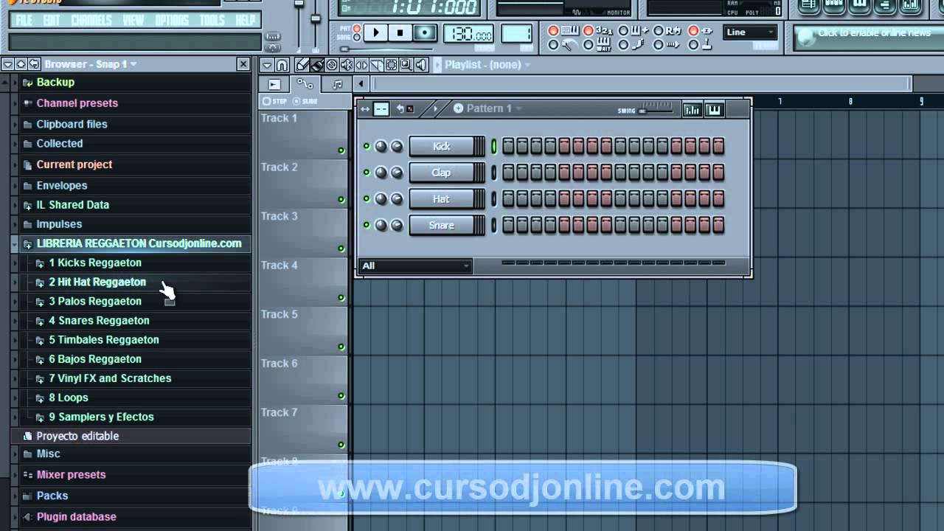Select the Paint brush tool in playlist toolbar
944x531 pixels.
[x=316, y=65]
